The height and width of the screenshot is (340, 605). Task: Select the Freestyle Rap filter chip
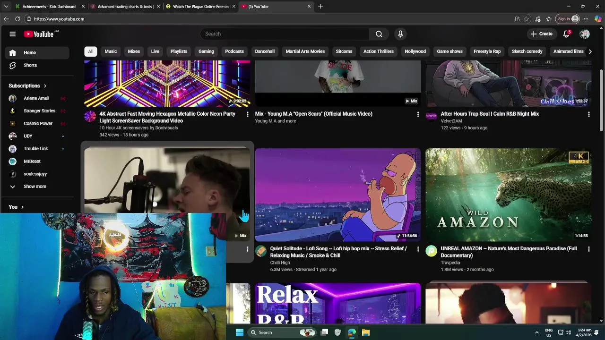[x=487, y=51]
